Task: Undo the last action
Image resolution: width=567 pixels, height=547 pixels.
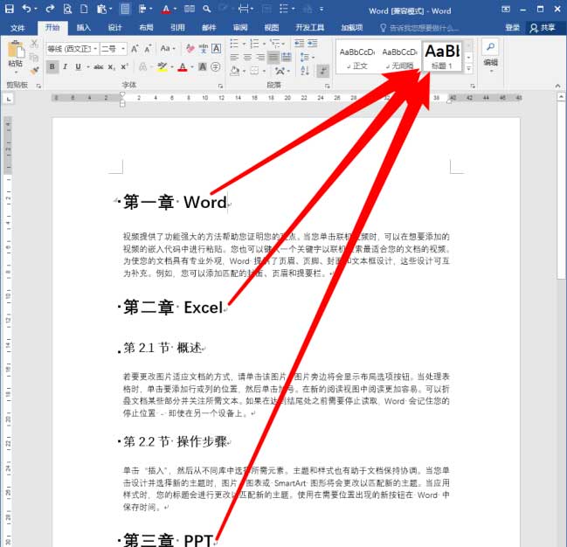Action: [27, 10]
